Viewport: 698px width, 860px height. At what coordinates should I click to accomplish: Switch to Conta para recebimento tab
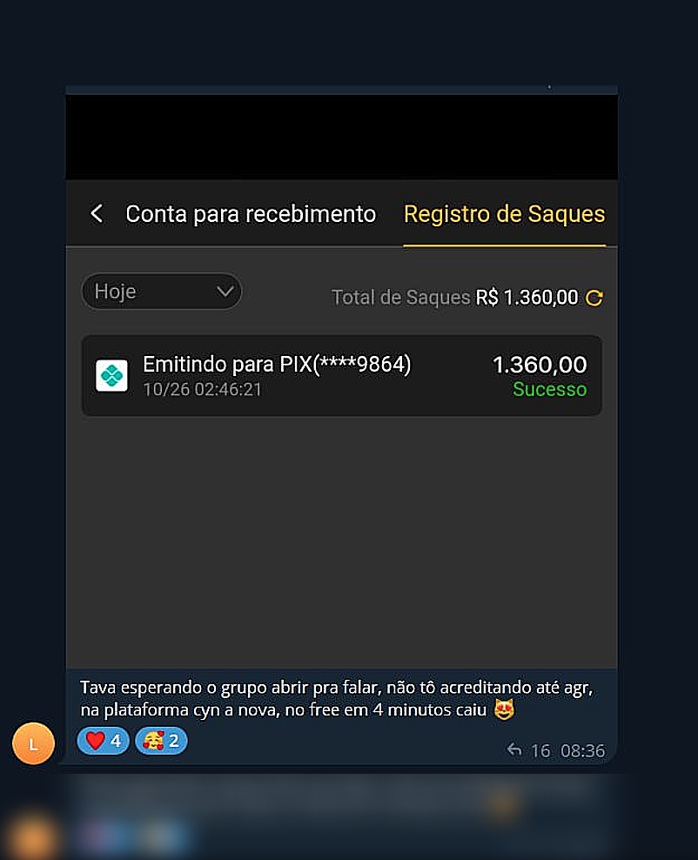coord(251,214)
